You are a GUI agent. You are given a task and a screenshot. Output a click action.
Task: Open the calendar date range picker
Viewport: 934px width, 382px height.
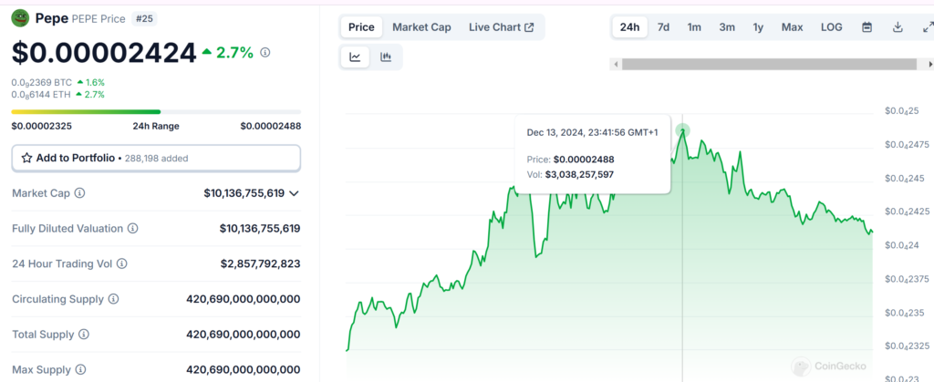pos(867,27)
